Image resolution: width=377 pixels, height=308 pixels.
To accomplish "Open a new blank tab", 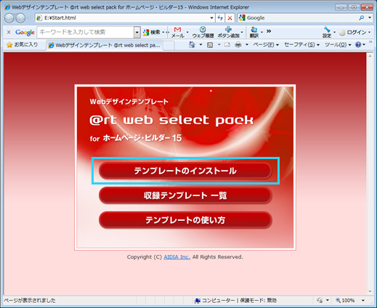I will click(x=169, y=45).
